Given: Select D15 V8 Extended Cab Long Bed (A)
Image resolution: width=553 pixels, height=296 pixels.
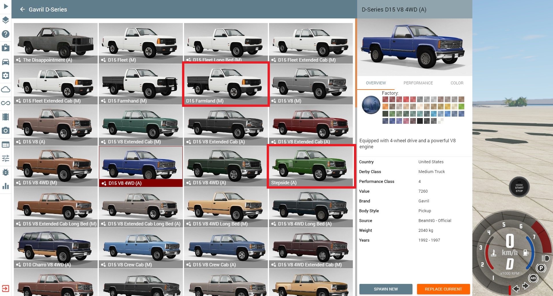Looking at the screenshot, I should 141,207.
